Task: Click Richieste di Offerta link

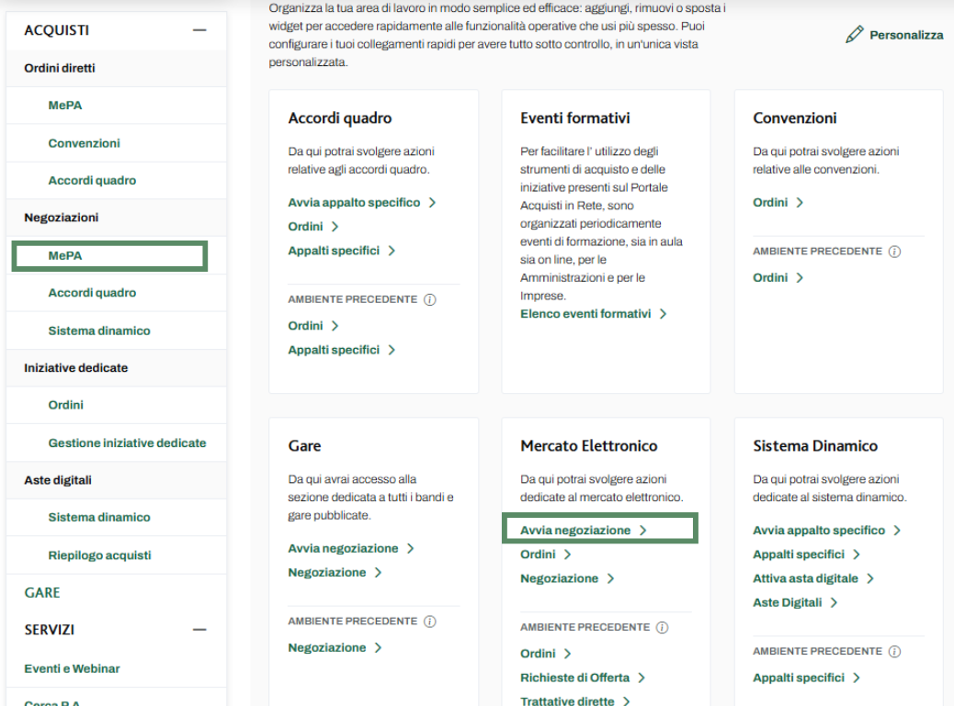Action: (575, 678)
